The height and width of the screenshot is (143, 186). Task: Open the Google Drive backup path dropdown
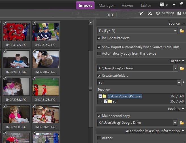point(175,123)
